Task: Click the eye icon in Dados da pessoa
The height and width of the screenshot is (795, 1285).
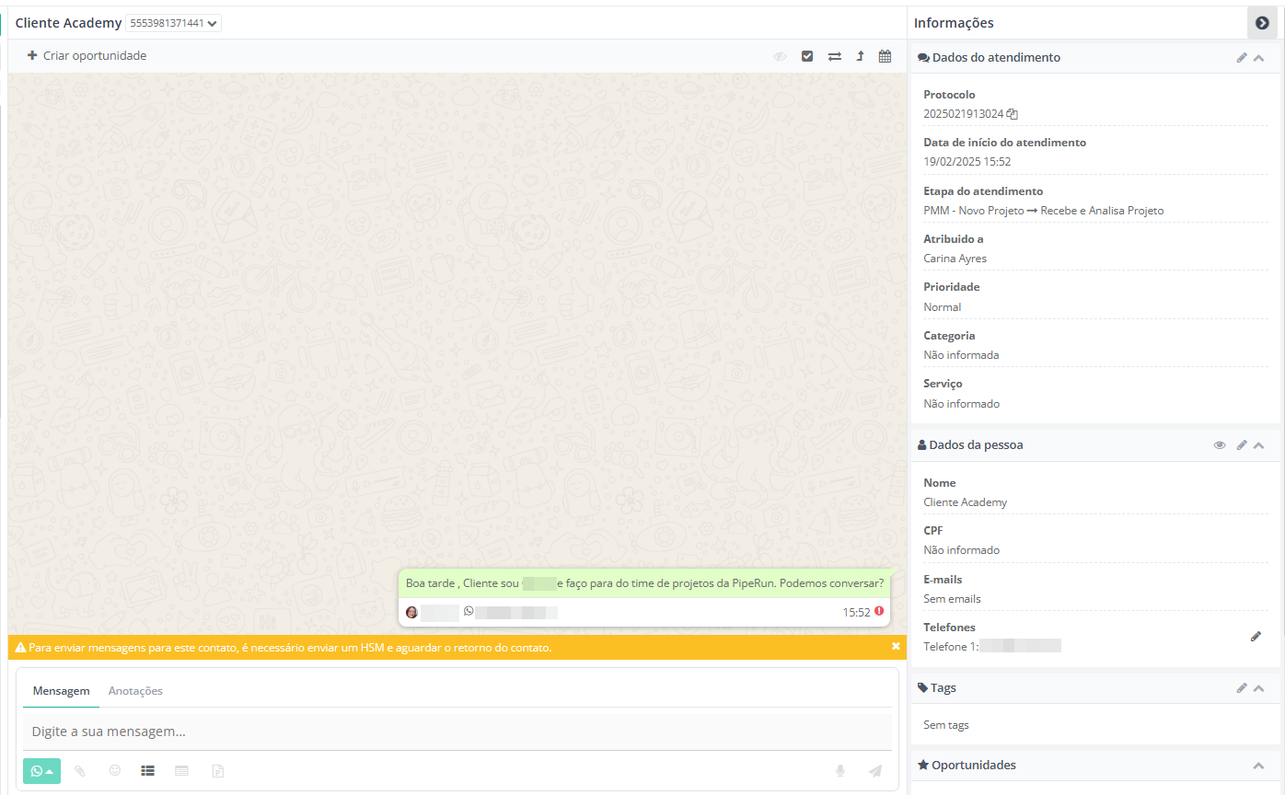Action: point(1220,445)
